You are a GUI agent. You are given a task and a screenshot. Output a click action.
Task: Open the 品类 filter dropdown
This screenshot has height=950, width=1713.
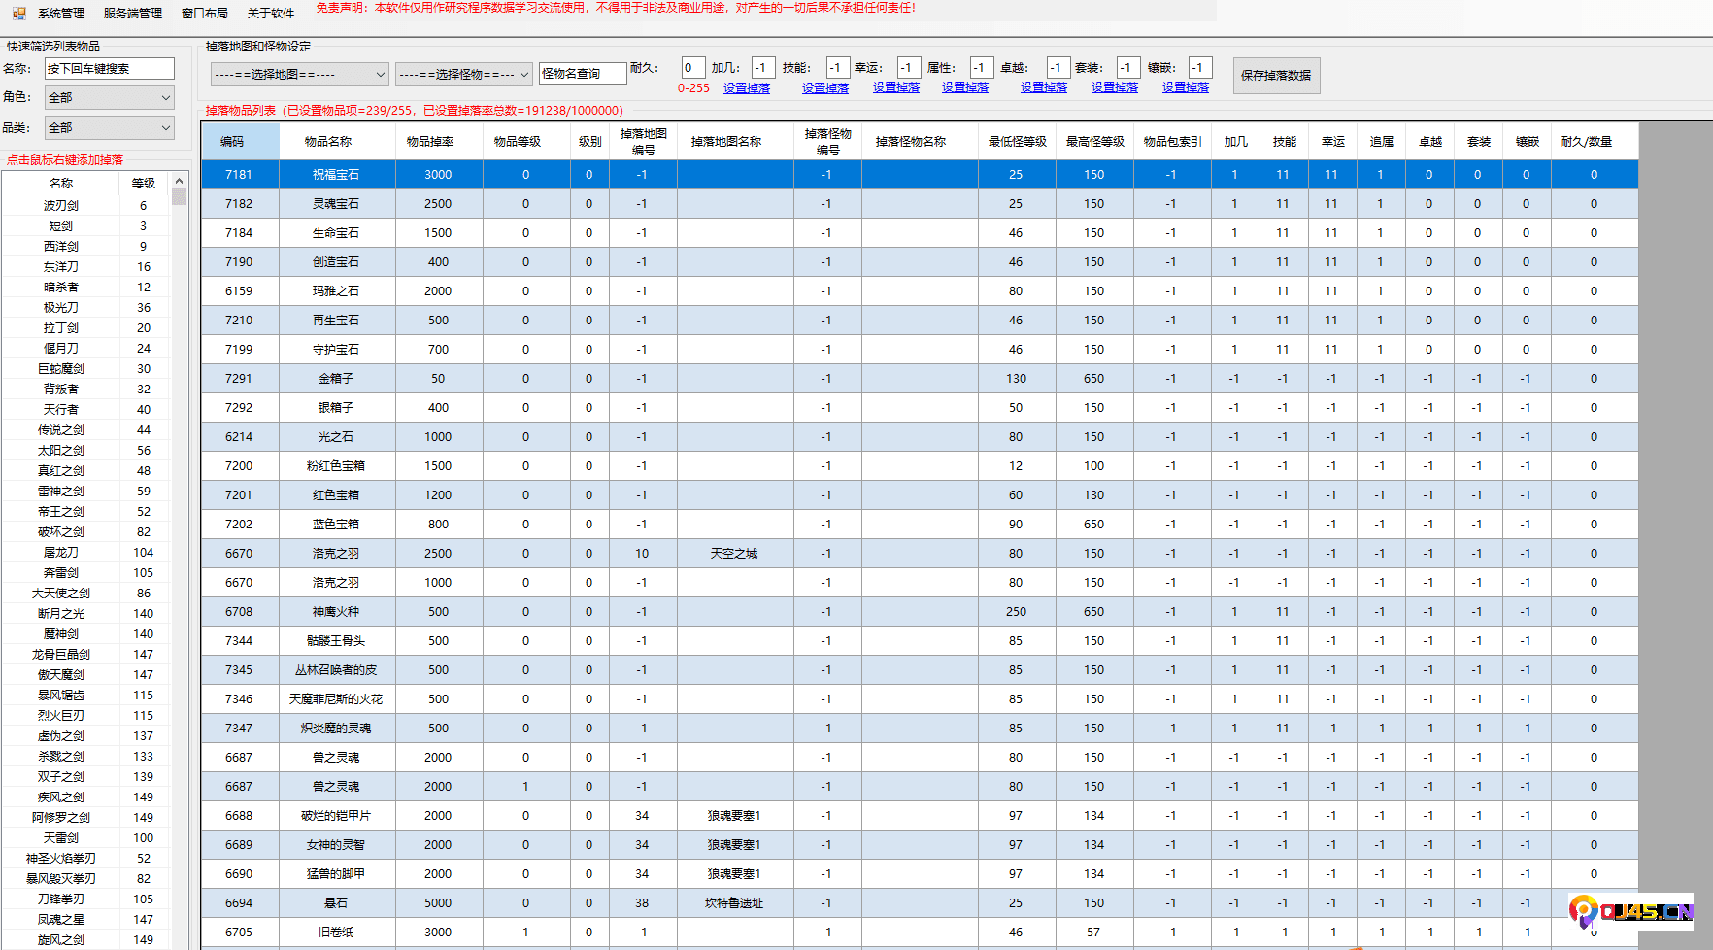110,128
